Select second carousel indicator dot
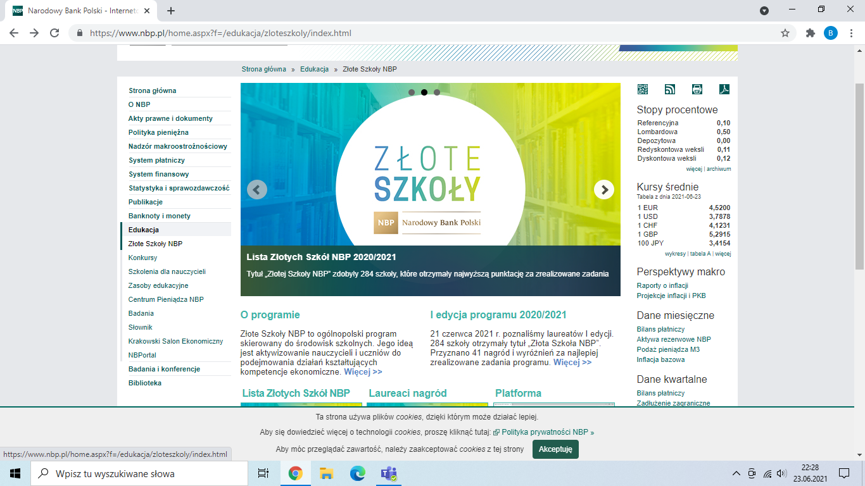Screen dimensions: 865x486 click(424, 92)
